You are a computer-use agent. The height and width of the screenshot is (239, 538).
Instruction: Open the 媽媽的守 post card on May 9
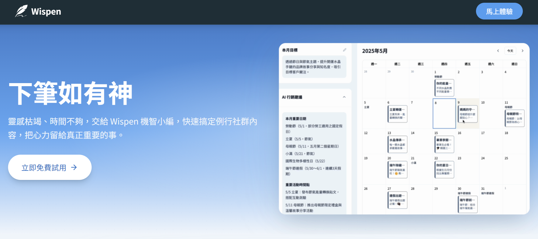point(467,114)
